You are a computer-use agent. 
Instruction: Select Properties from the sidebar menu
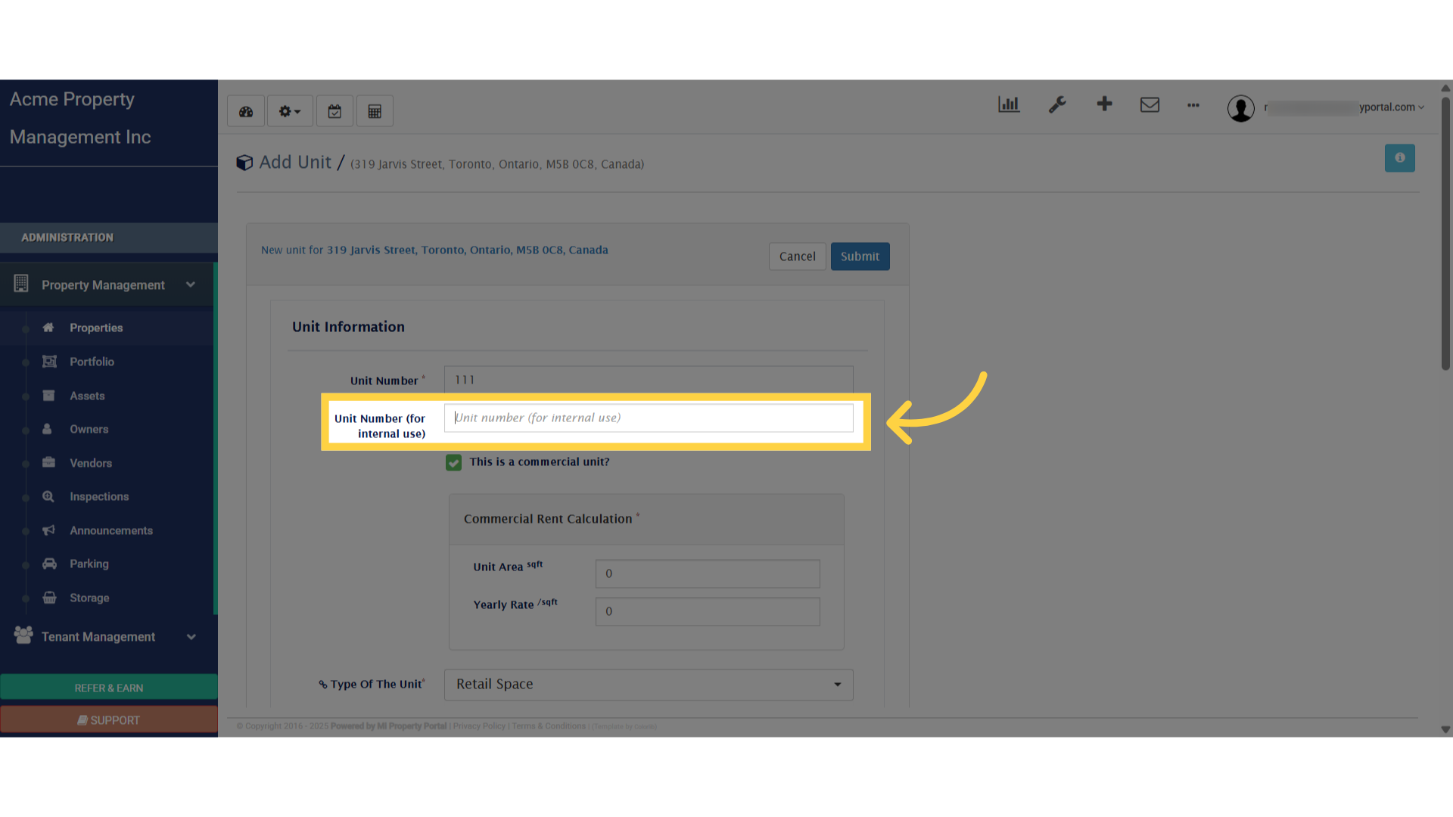tap(95, 328)
